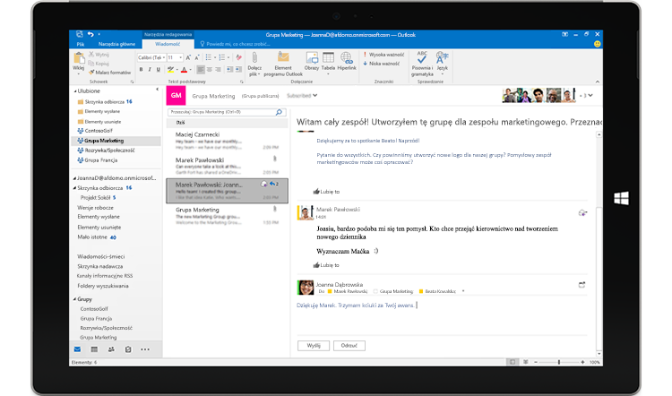Click the align center icon
Image resolution: width=672 pixels, height=396 pixels.
pyautogui.click(x=210, y=69)
